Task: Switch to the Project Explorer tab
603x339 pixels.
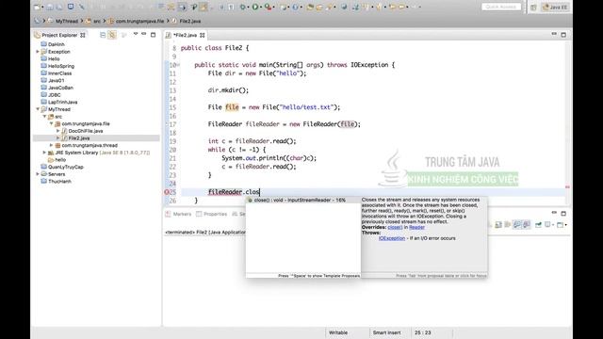Action: (x=59, y=35)
